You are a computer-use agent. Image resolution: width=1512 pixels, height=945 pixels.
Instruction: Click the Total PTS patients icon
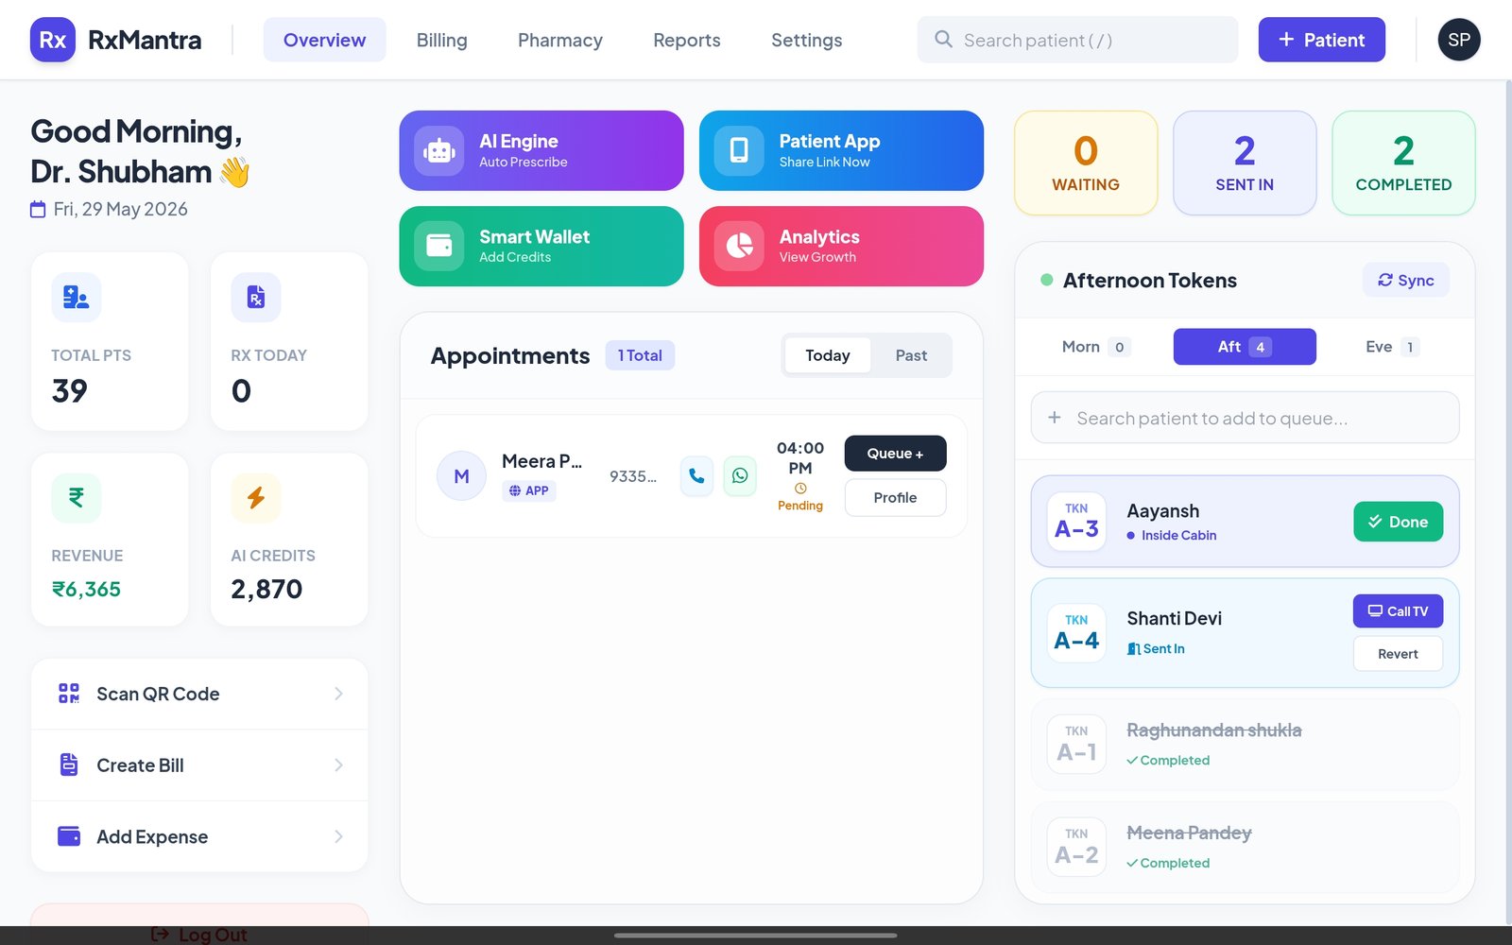point(77,298)
